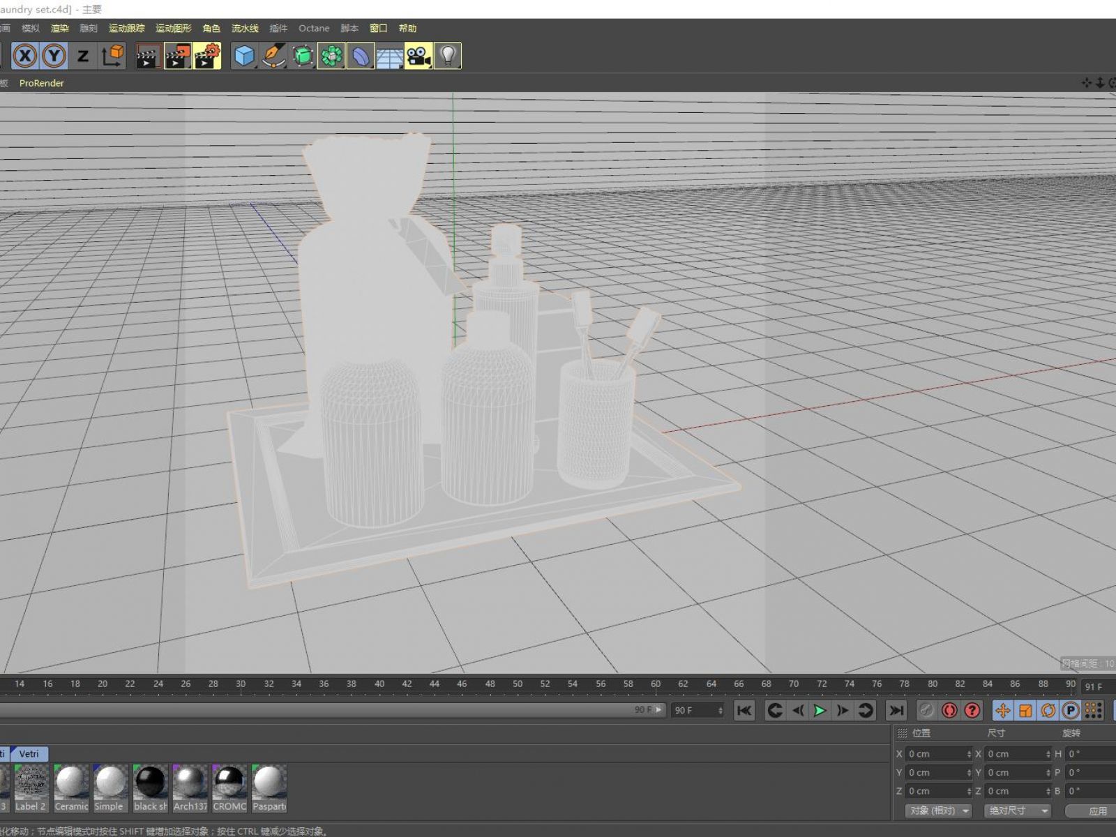Toggle rotation keyframe recording
Screen dimensions: 1116x837
pyautogui.click(x=1048, y=711)
